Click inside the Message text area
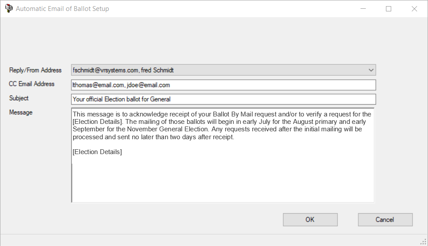The height and width of the screenshot is (246, 428). point(223,155)
